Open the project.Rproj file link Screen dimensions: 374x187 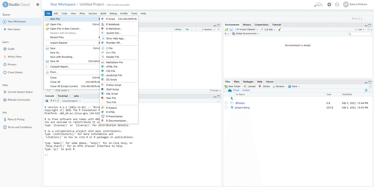click(242, 107)
